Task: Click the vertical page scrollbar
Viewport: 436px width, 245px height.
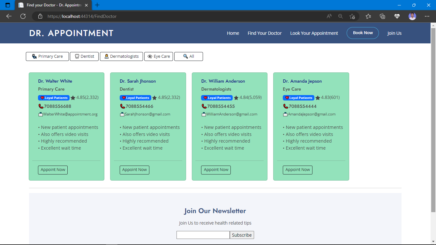Action: (433, 120)
